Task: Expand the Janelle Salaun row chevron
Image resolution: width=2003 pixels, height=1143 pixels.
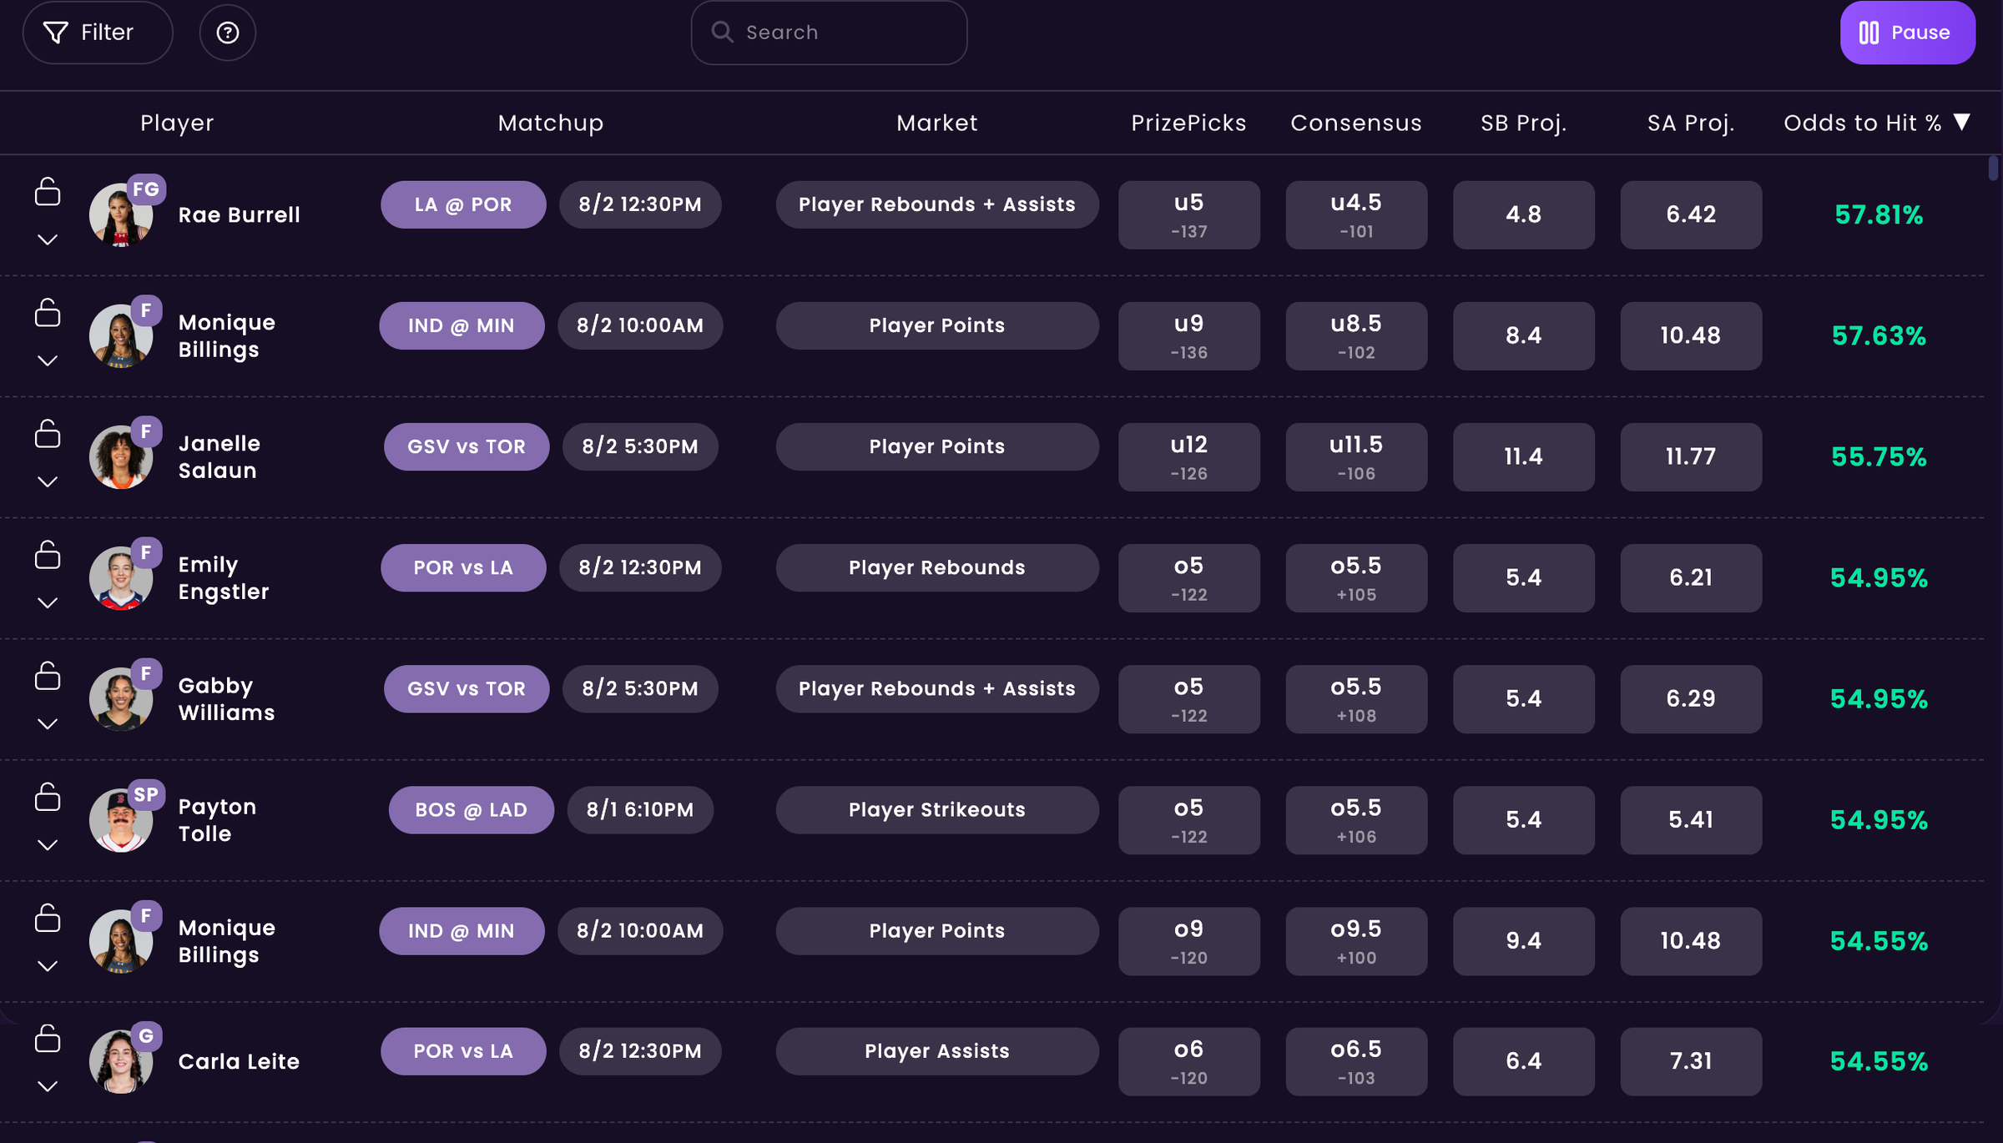Action: (x=48, y=481)
